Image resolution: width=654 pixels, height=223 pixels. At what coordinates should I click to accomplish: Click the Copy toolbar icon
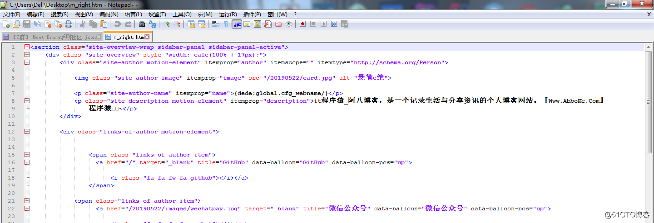(x=93, y=24)
